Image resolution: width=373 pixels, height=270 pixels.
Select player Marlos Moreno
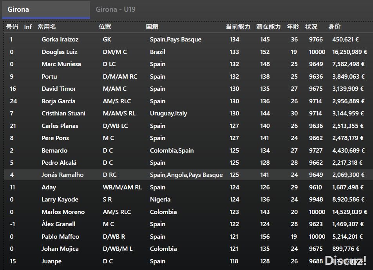coord(63,212)
